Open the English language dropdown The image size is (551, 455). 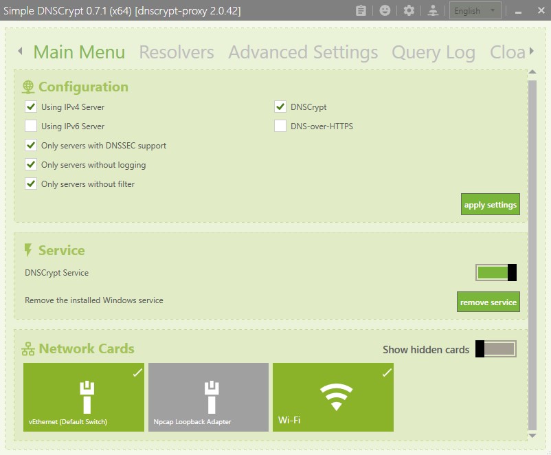pos(475,10)
